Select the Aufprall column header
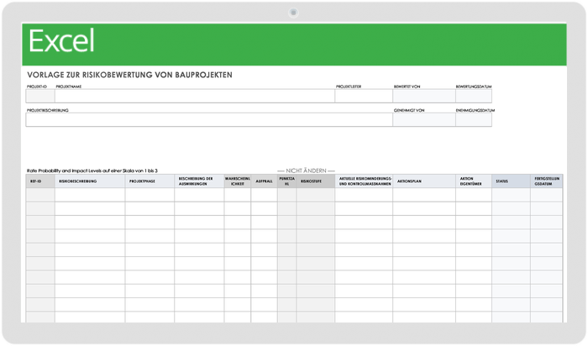 [x=264, y=181]
